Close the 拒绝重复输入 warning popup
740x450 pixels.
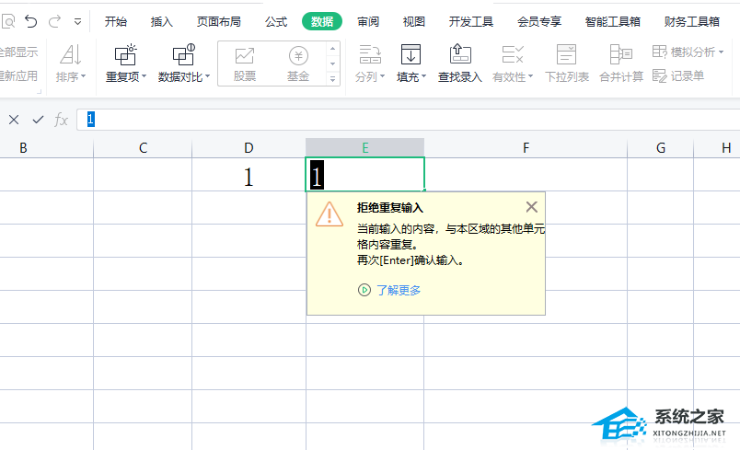click(x=531, y=207)
